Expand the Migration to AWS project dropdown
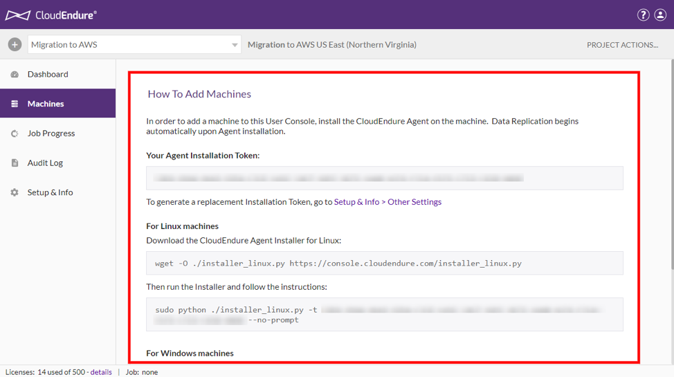The image size is (674, 377). point(134,44)
